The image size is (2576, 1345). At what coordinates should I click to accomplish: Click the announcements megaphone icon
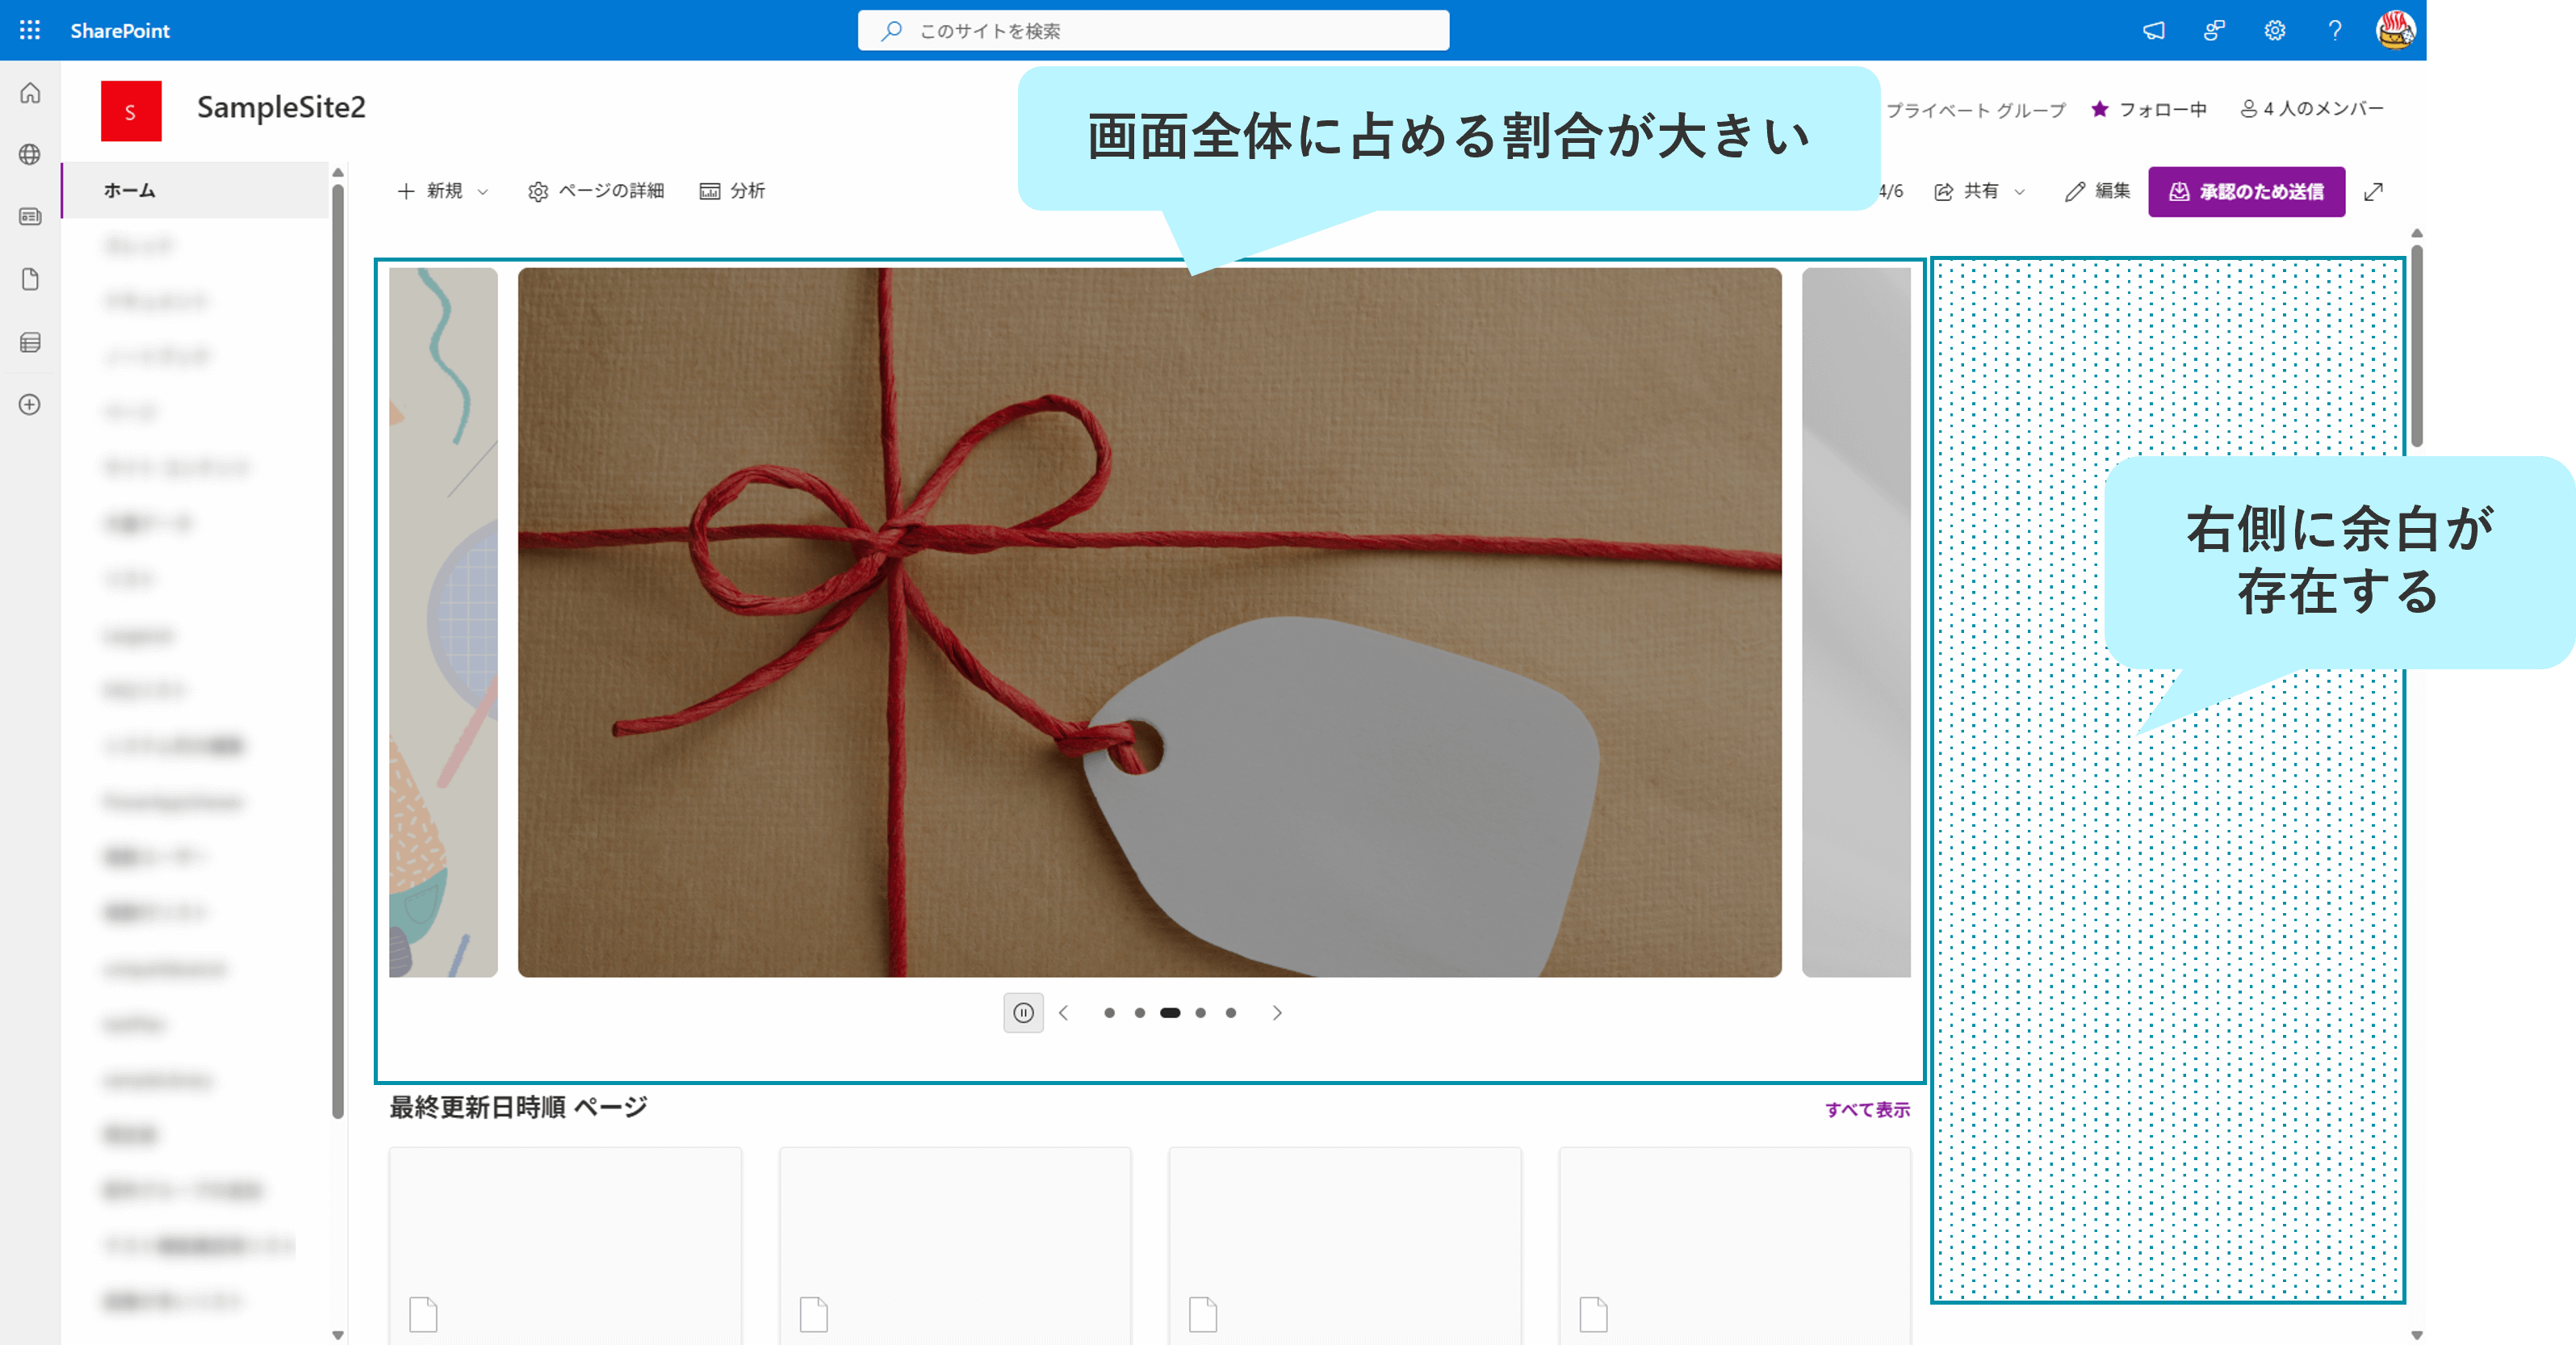pos(2153,30)
